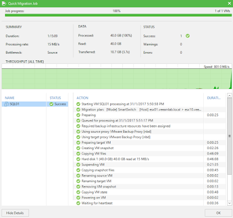Click 'Waiting for heartbeat' log entry

[x=97, y=203]
